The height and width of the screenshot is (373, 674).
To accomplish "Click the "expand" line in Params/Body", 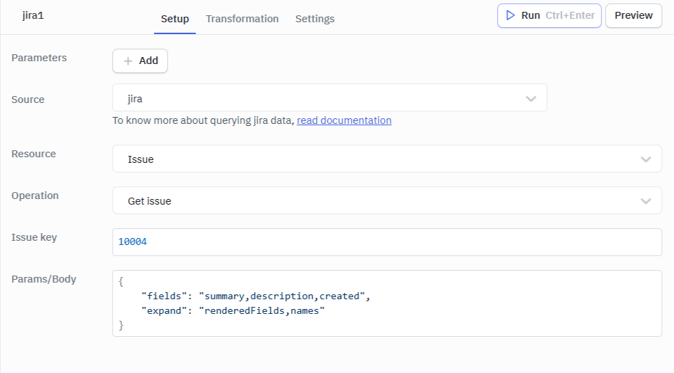I will click(x=233, y=310).
